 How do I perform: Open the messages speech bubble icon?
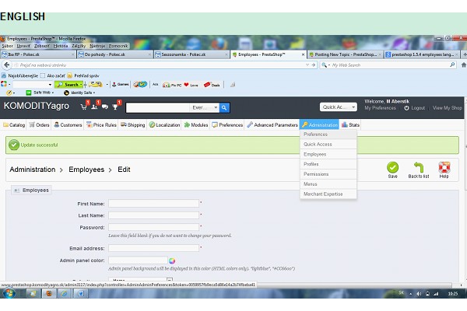tap(105, 107)
